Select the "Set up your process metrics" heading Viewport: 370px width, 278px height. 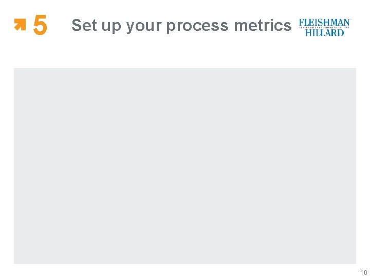(181, 25)
